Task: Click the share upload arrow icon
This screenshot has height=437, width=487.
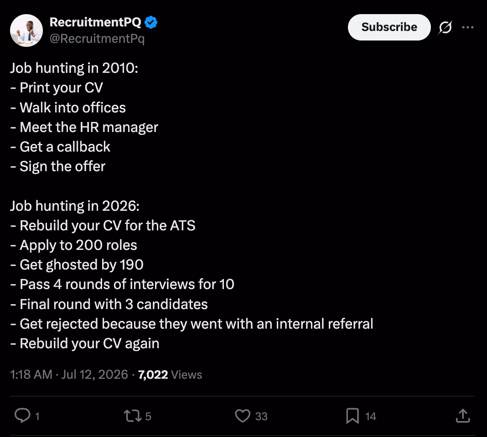Action: [x=463, y=416]
